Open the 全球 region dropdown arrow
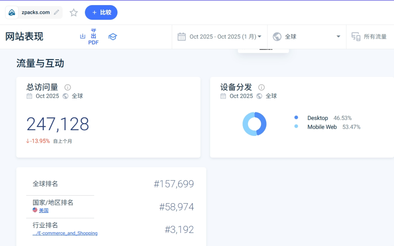This screenshot has height=246, width=394. point(338,37)
